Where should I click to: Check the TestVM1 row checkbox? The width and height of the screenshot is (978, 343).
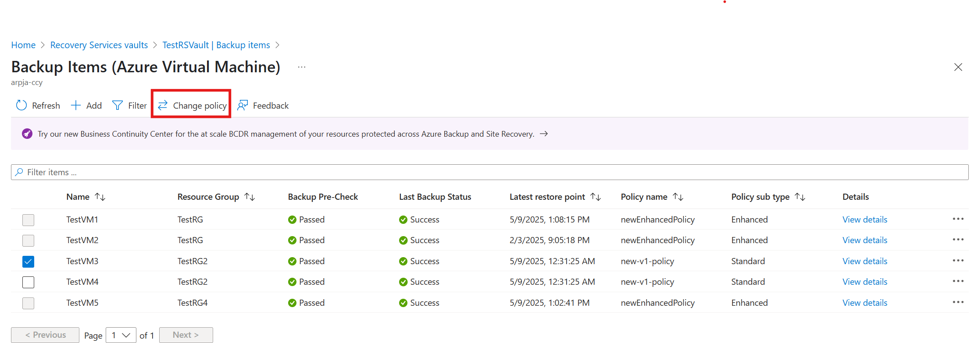point(28,220)
